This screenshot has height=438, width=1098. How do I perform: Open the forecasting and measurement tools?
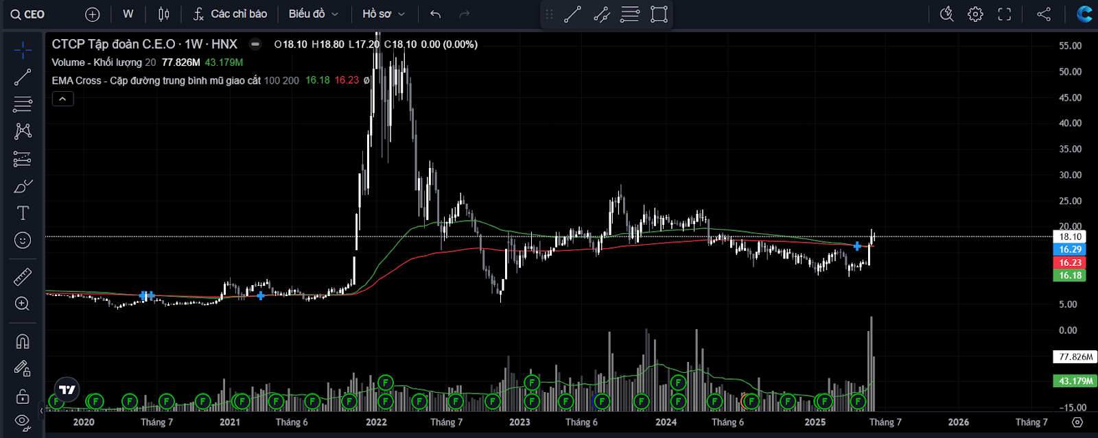click(x=23, y=159)
